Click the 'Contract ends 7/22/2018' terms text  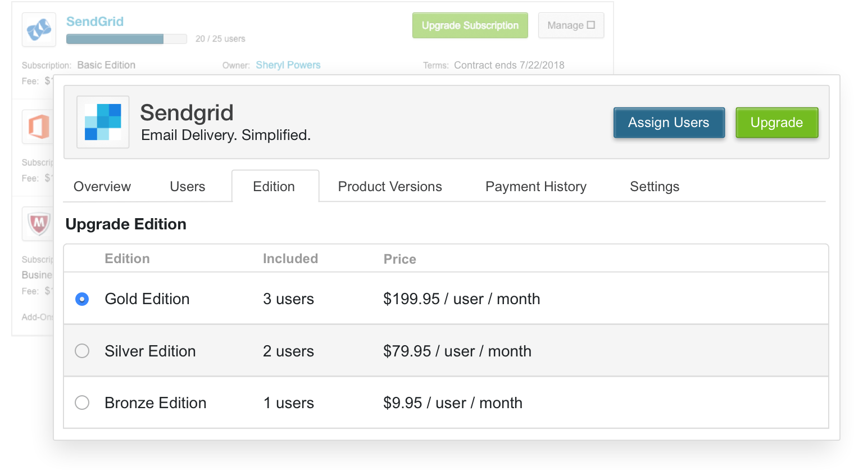click(509, 65)
